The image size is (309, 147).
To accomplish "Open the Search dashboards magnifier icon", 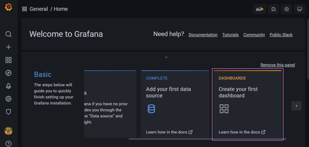I will (x=8, y=34).
